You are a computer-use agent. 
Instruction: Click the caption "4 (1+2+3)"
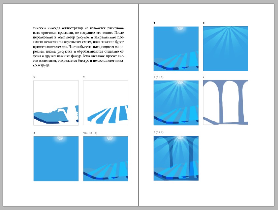click(90, 133)
